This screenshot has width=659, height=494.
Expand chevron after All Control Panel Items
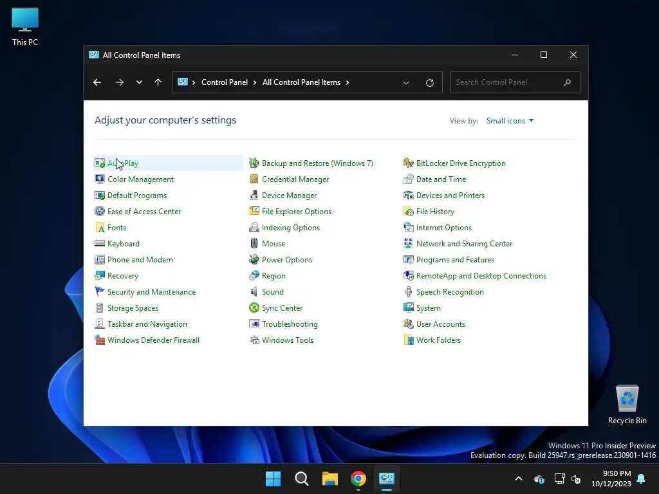coord(348,82)
